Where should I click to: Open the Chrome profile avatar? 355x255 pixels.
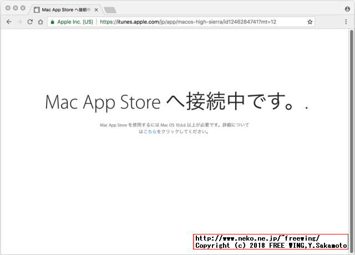pyautogui.click(x=348, y=9)
